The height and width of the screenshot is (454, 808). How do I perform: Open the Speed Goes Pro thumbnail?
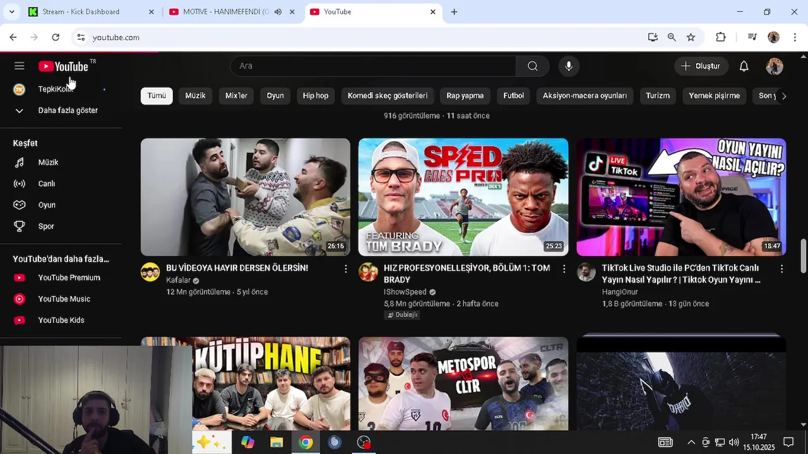click(x=463, y=197)
